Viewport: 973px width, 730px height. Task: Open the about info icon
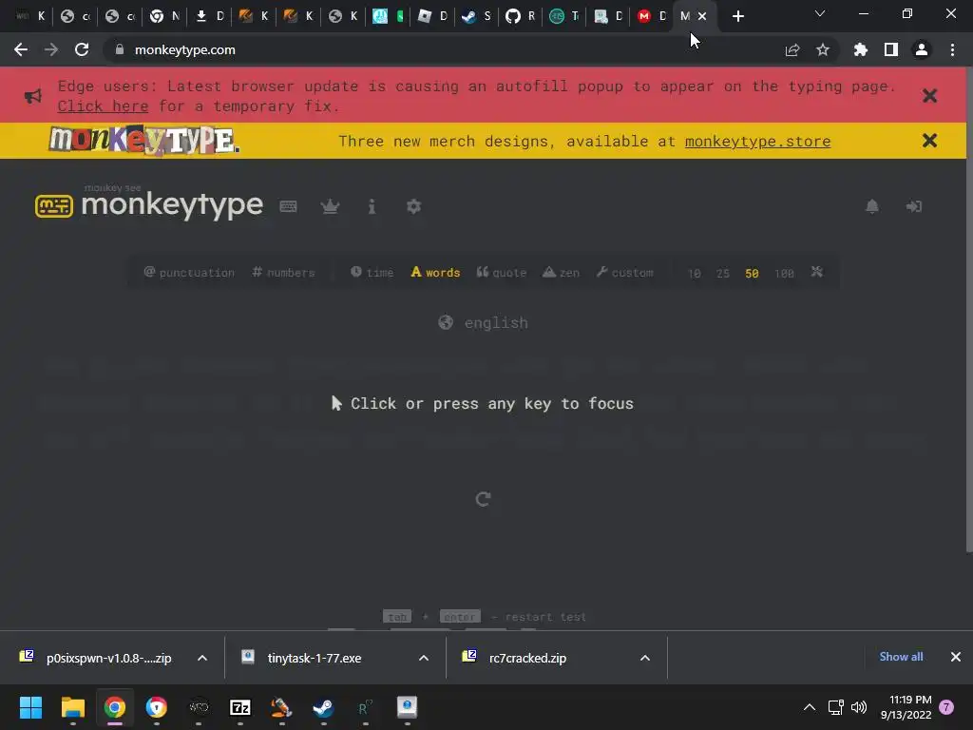[x=372, y=206]
